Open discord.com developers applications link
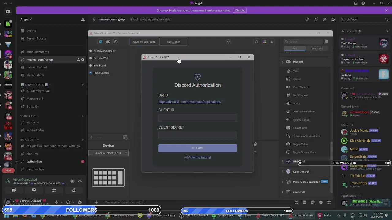Viewport: 392px width, 220px height. [x=190, y=102]
